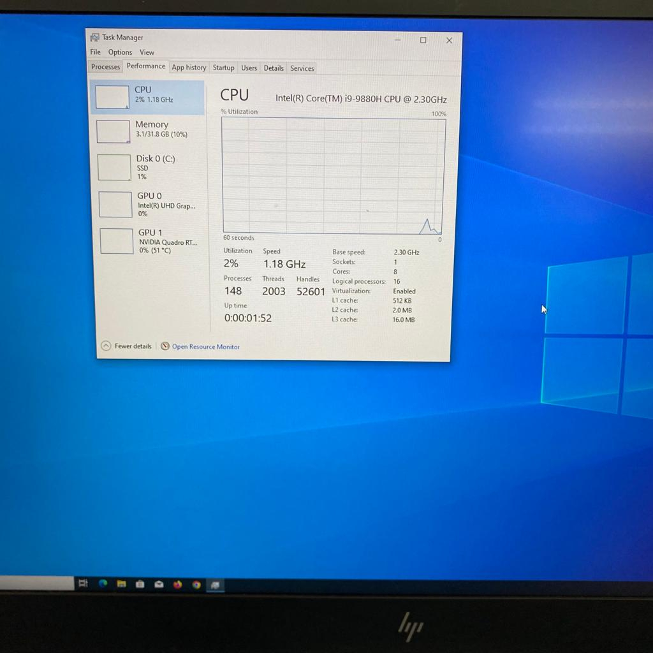Open File Explorer from taskbar
Viewport: 653px width, 653px height.
tap(121, 583)
